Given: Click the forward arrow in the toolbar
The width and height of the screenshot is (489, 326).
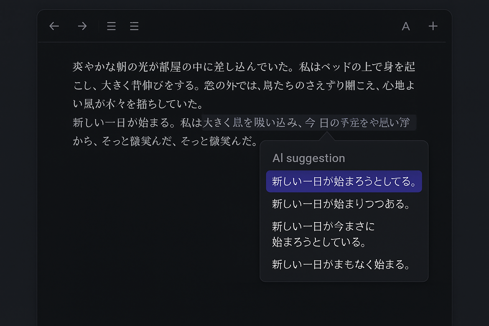Looking at the screenshot, I should pos(82,26).
